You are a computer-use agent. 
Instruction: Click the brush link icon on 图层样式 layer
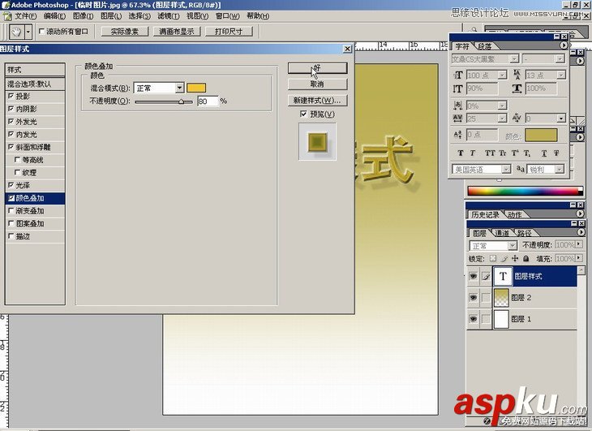(486, 277)
